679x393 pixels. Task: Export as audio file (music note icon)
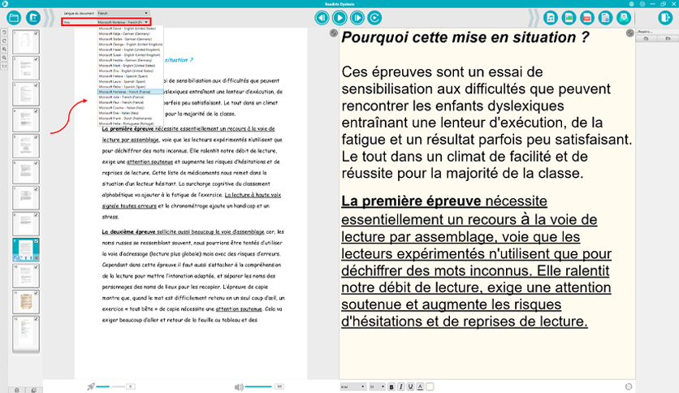[551, 18]
